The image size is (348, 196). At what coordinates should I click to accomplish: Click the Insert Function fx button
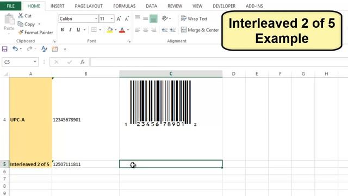82,62
